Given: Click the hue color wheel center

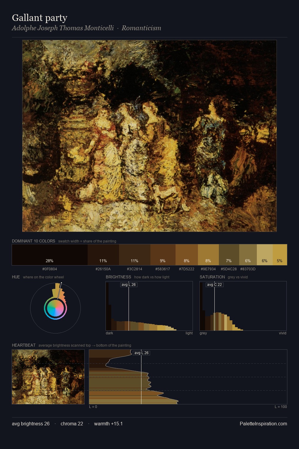Looking at the screenshot, I should click(55, 308).
